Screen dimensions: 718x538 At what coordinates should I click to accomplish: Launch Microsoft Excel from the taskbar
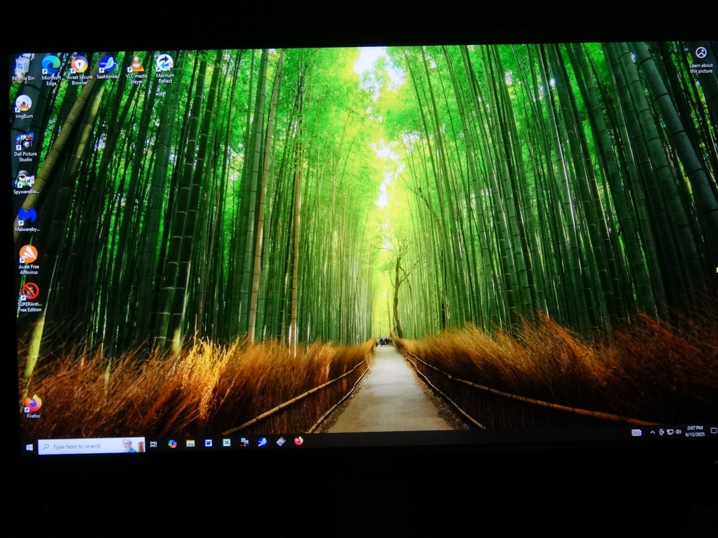coord(227,443)
